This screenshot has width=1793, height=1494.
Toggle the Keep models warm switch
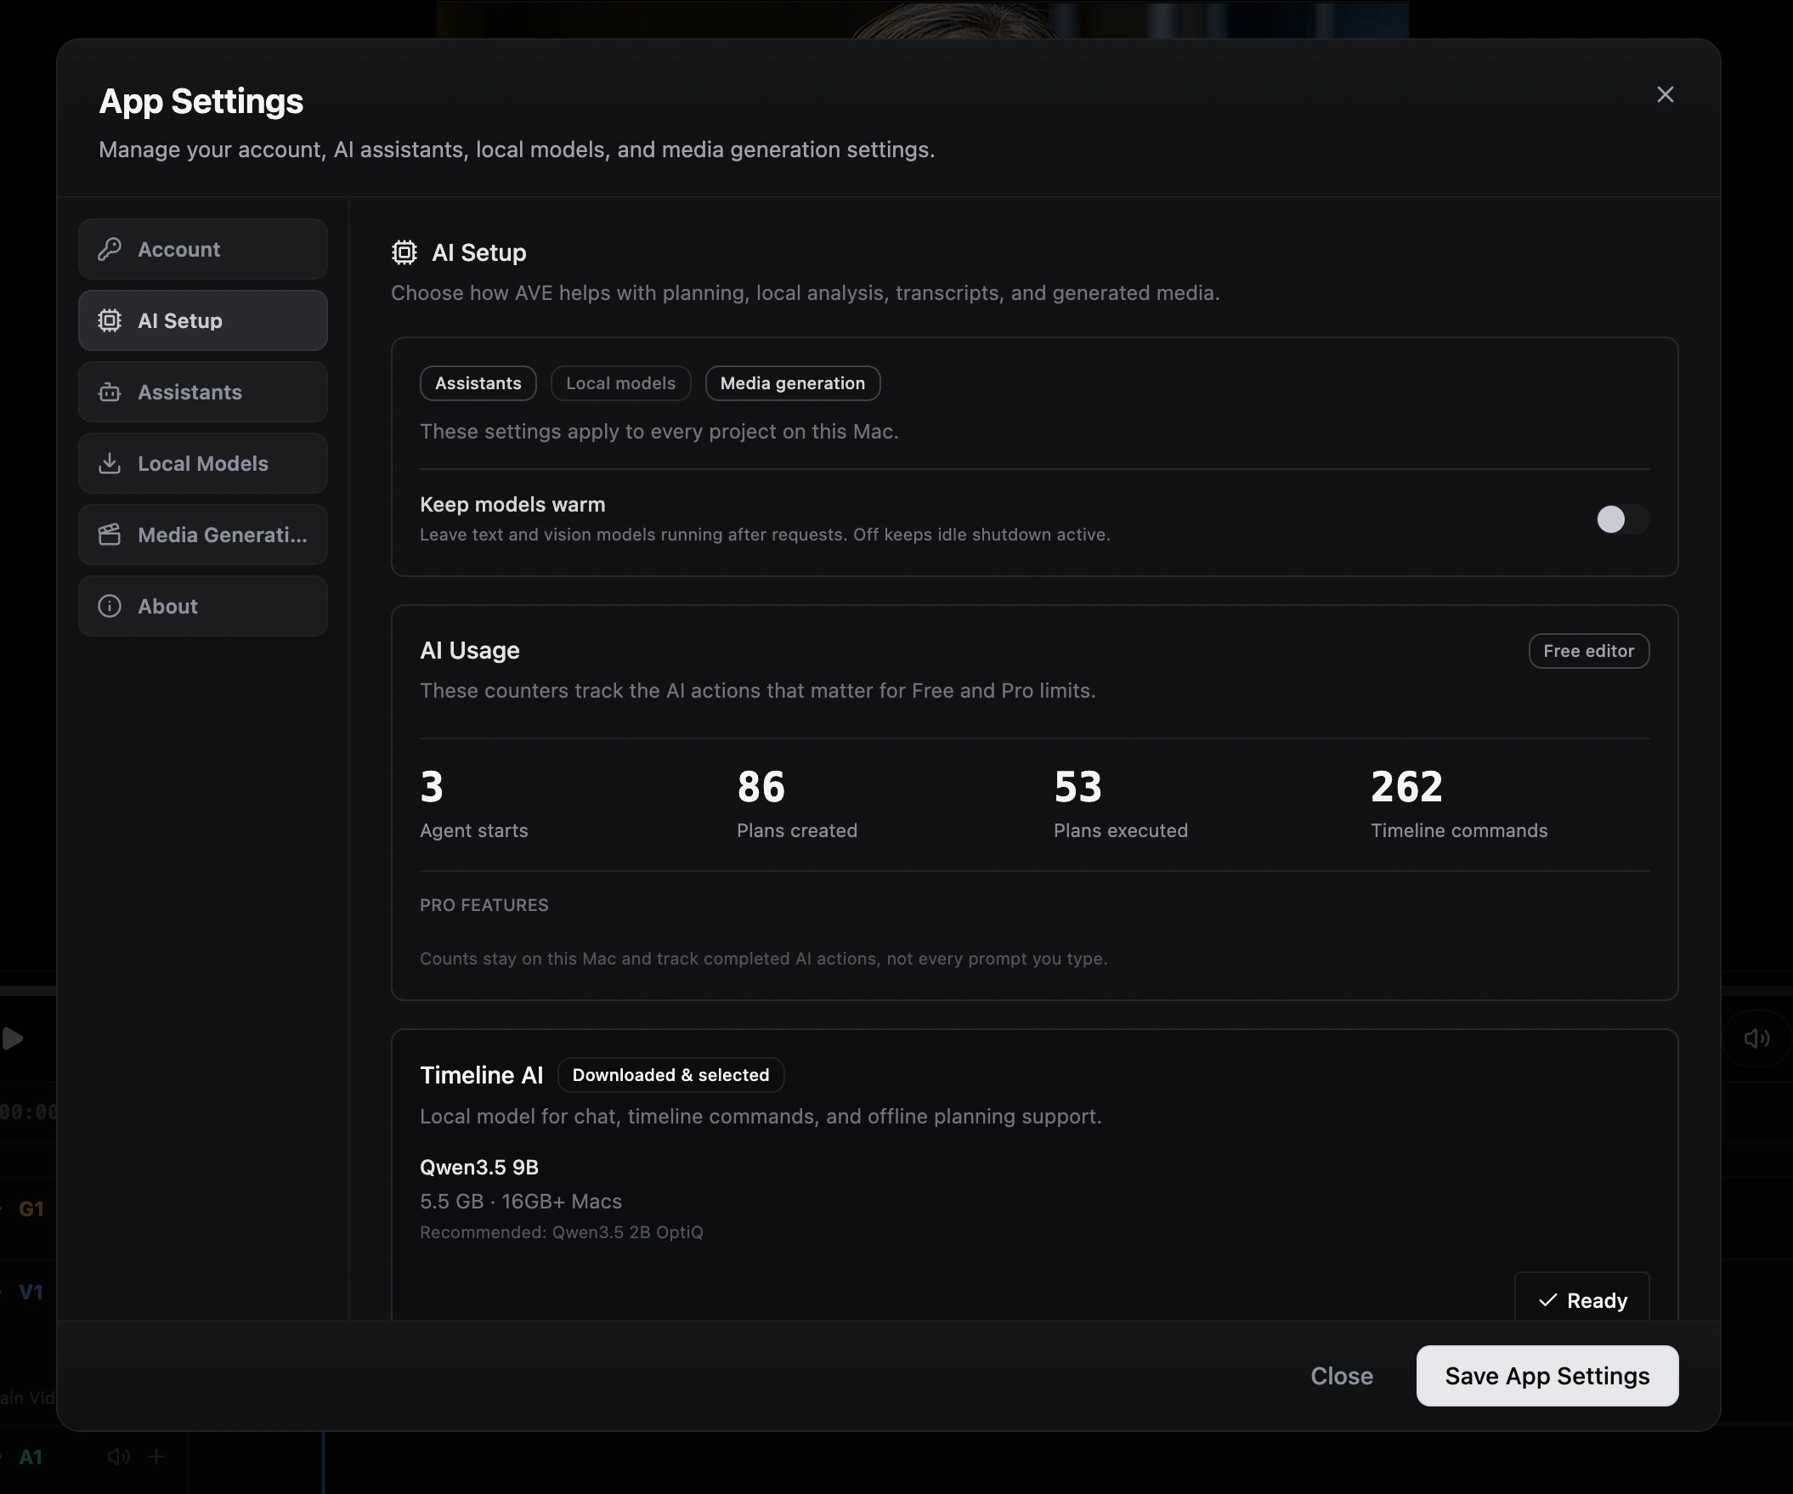pos(1622,519)
